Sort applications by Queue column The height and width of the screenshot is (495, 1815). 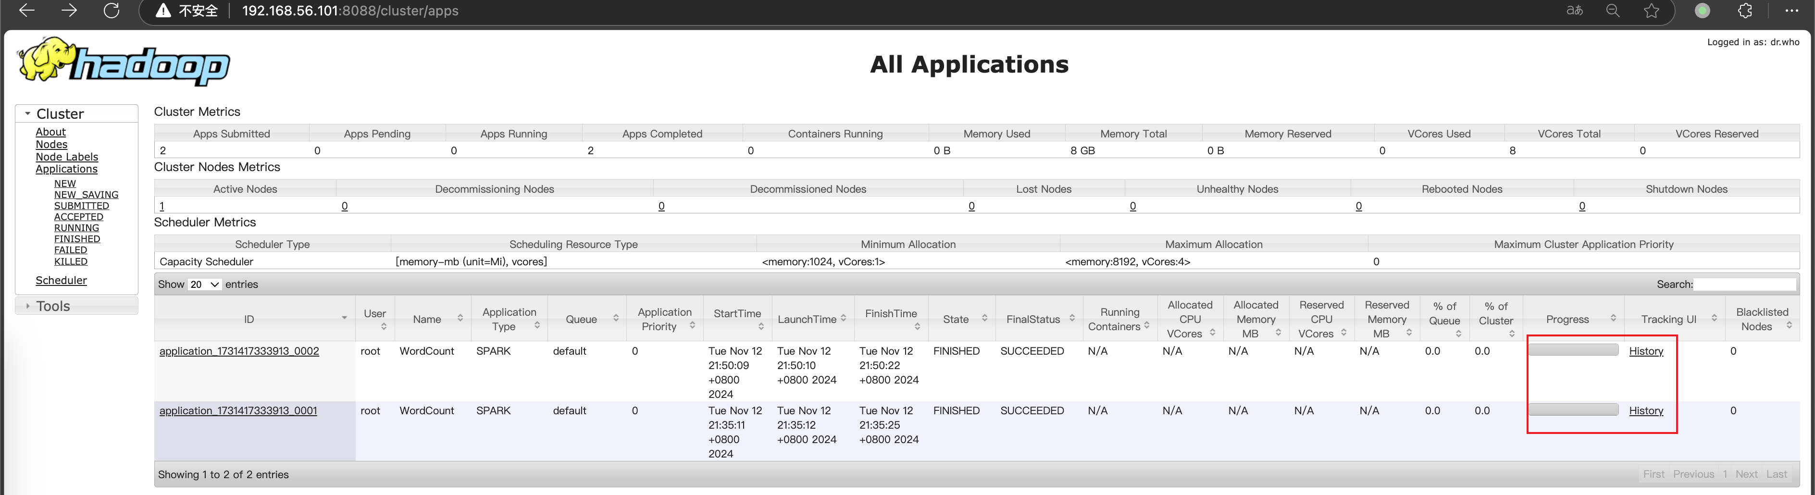[x=587, y=319]
